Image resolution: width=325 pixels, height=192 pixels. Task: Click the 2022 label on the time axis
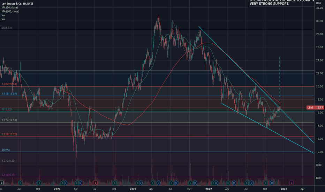point(209,189)
